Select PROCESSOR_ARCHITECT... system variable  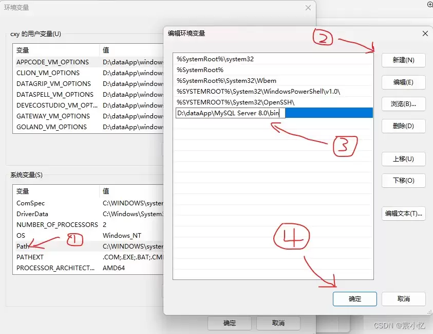point(88,268)
